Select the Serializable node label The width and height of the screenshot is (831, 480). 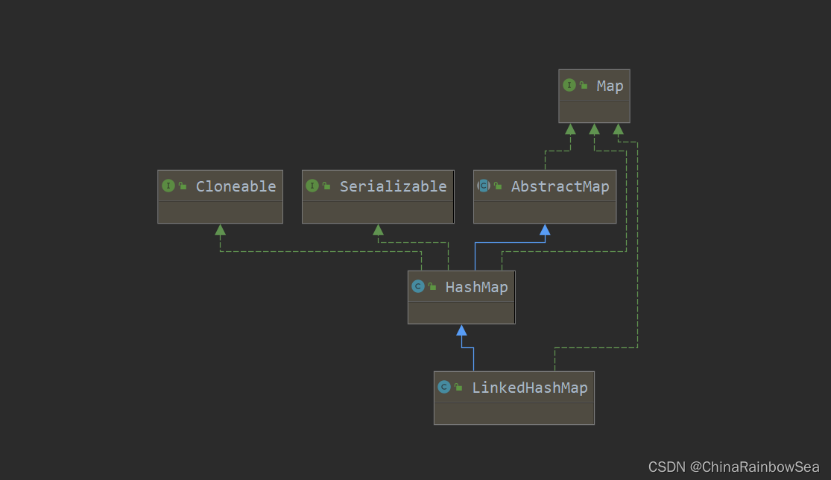(394, 186)
